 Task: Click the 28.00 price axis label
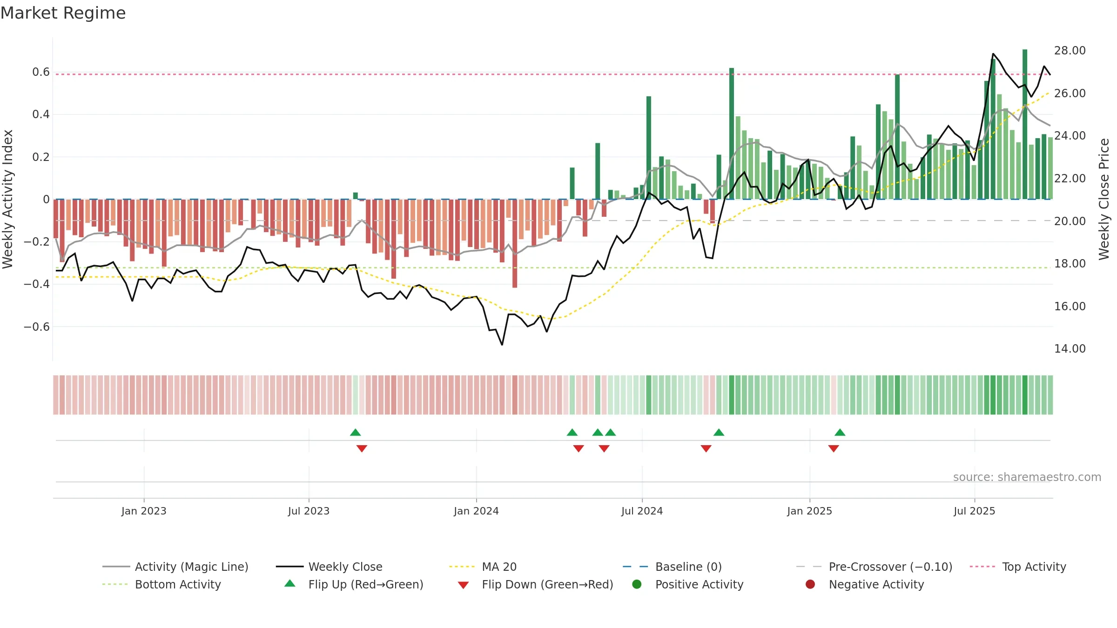(1070, 50)
